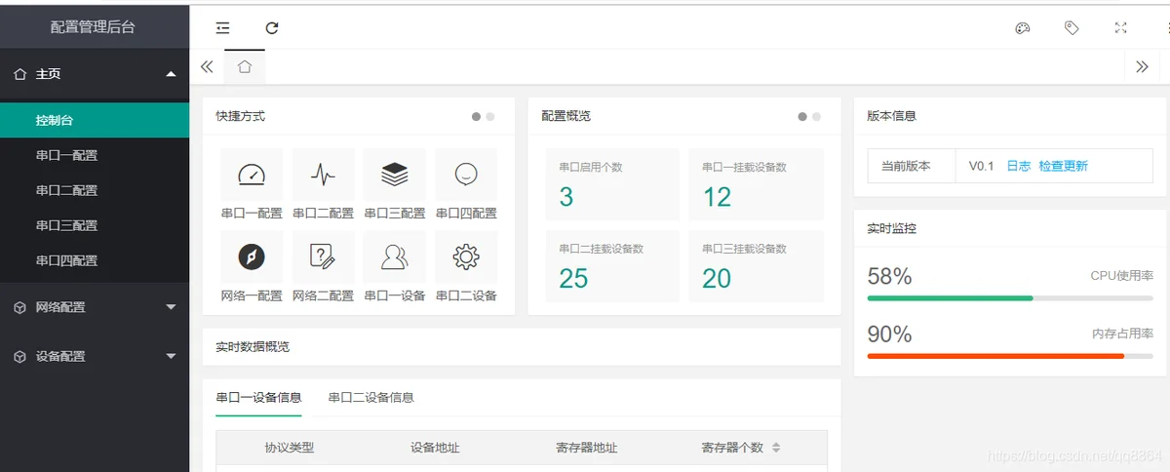
Task: Open 串口一配置 shortcut gauge icon
Action: 252,175
